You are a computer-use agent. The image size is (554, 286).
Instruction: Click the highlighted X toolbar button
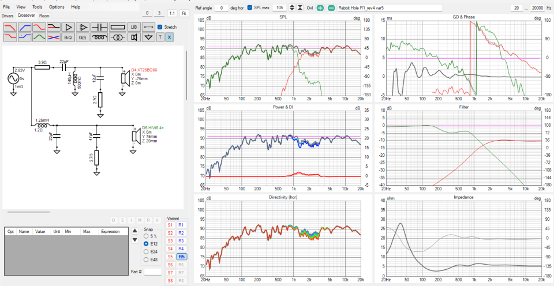click(x=169, y=37)
